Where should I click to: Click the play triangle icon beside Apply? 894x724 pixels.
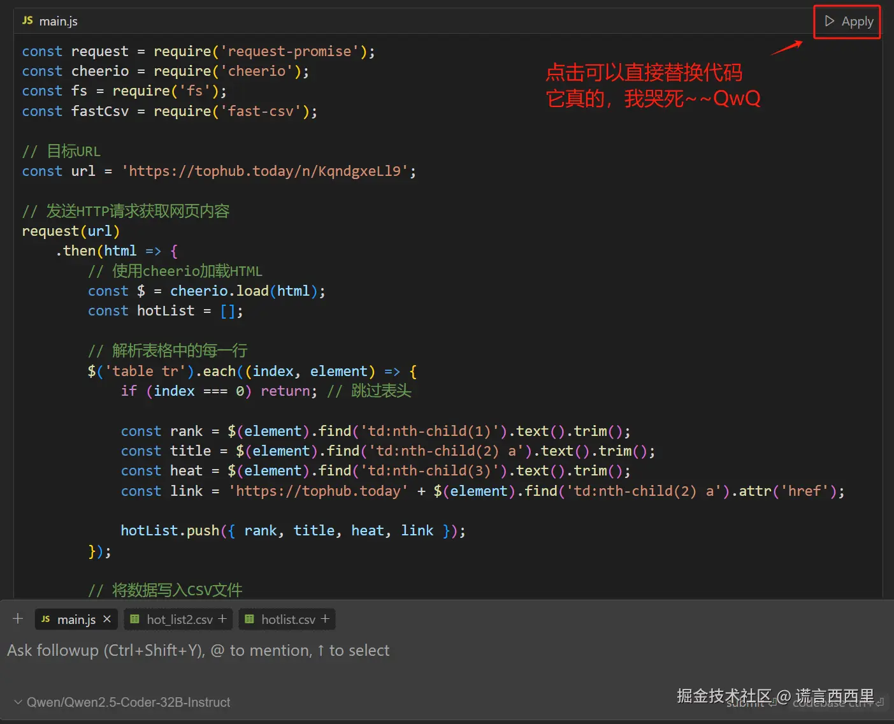829,21
